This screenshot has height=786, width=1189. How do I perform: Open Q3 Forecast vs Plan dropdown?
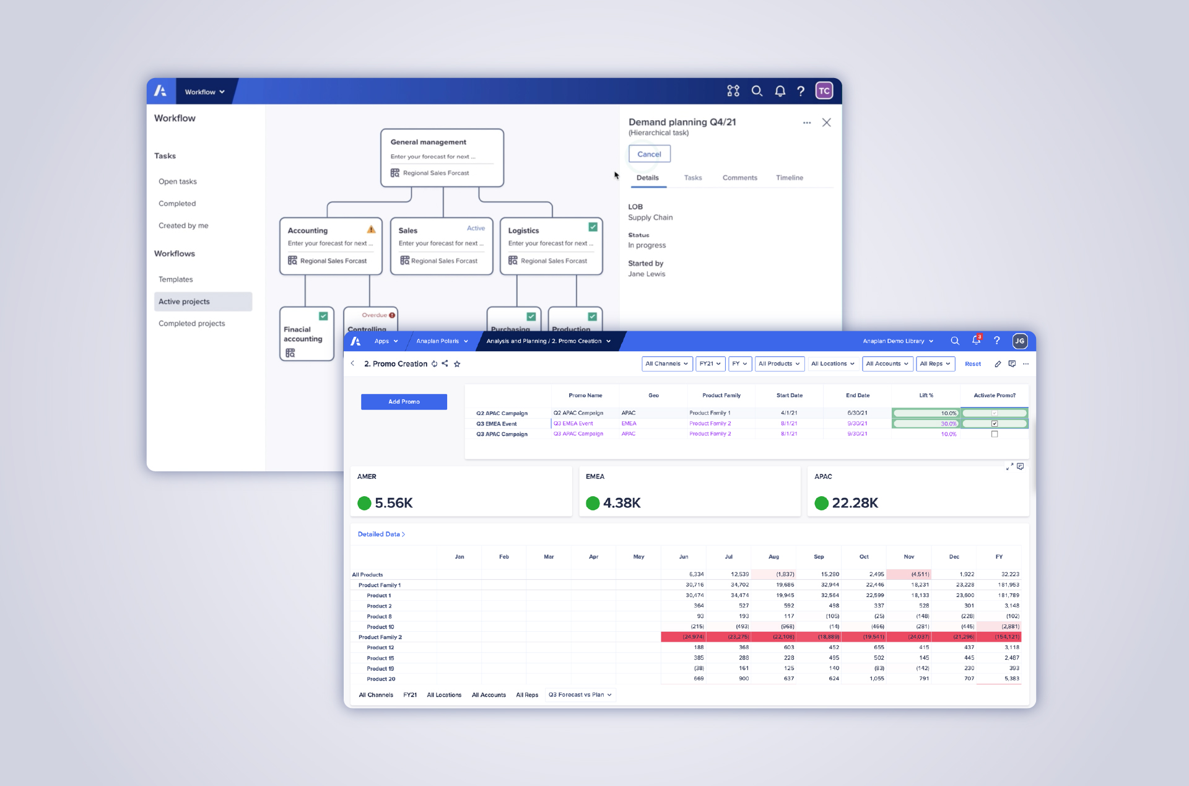(580, 695)
